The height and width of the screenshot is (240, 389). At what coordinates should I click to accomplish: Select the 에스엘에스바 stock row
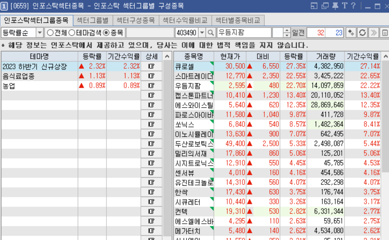(x=277, y=221)
